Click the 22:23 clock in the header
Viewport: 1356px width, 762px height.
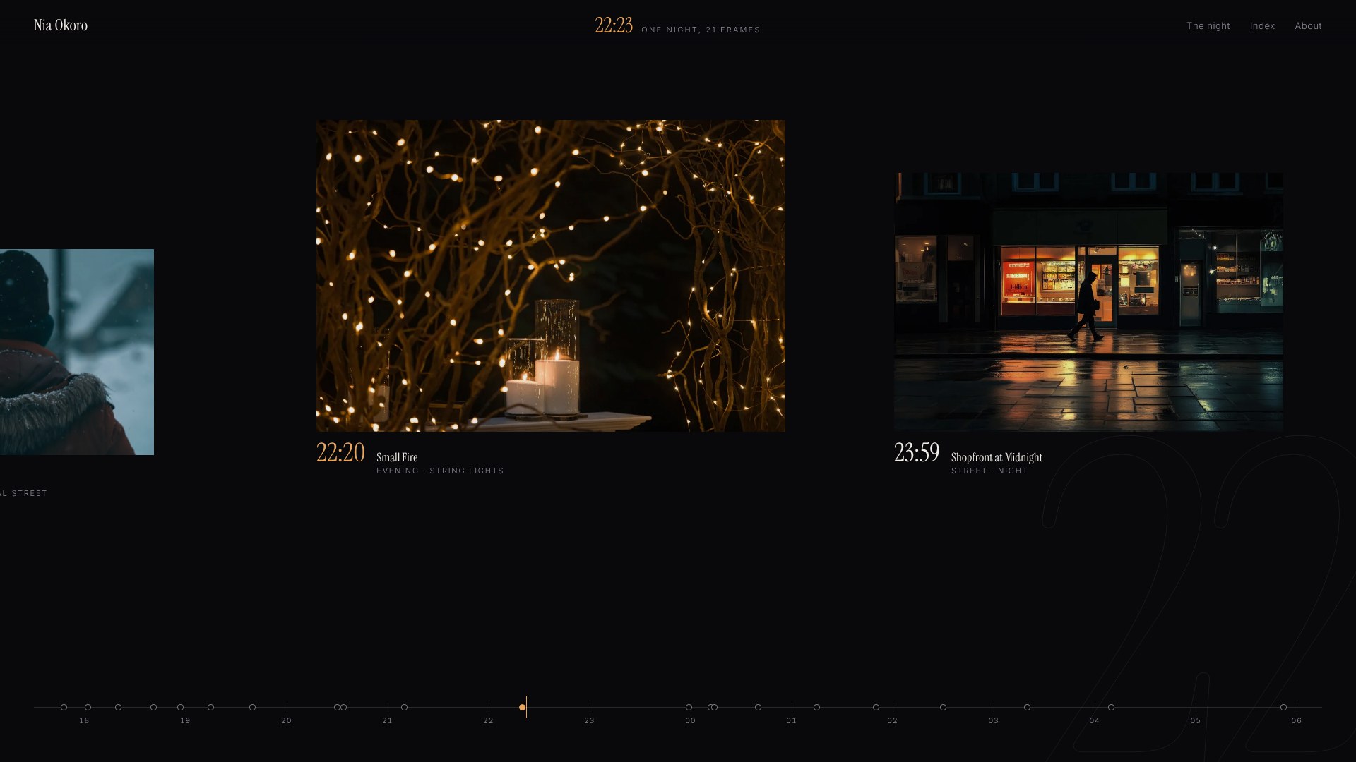614,25
